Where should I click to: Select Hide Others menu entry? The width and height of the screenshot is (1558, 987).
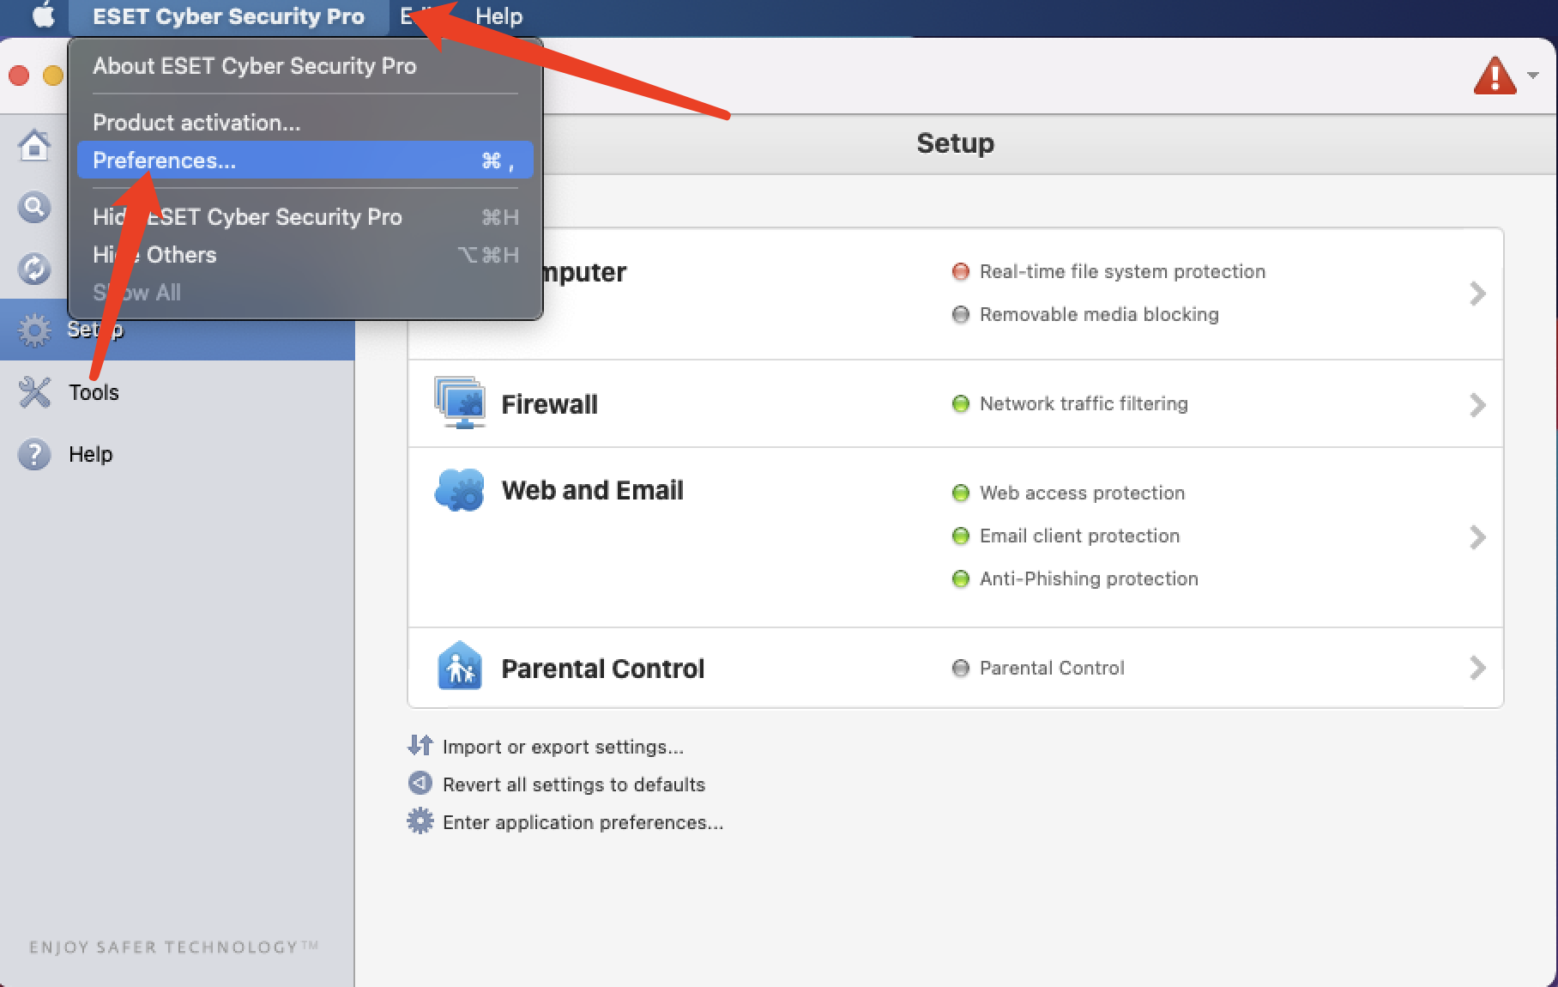pyautogui.click(x=305, y=255)
